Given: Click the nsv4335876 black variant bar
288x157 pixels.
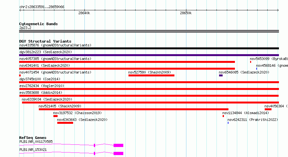Looking at the screenshot, I should pyautogui.click(x=149, y=48).
